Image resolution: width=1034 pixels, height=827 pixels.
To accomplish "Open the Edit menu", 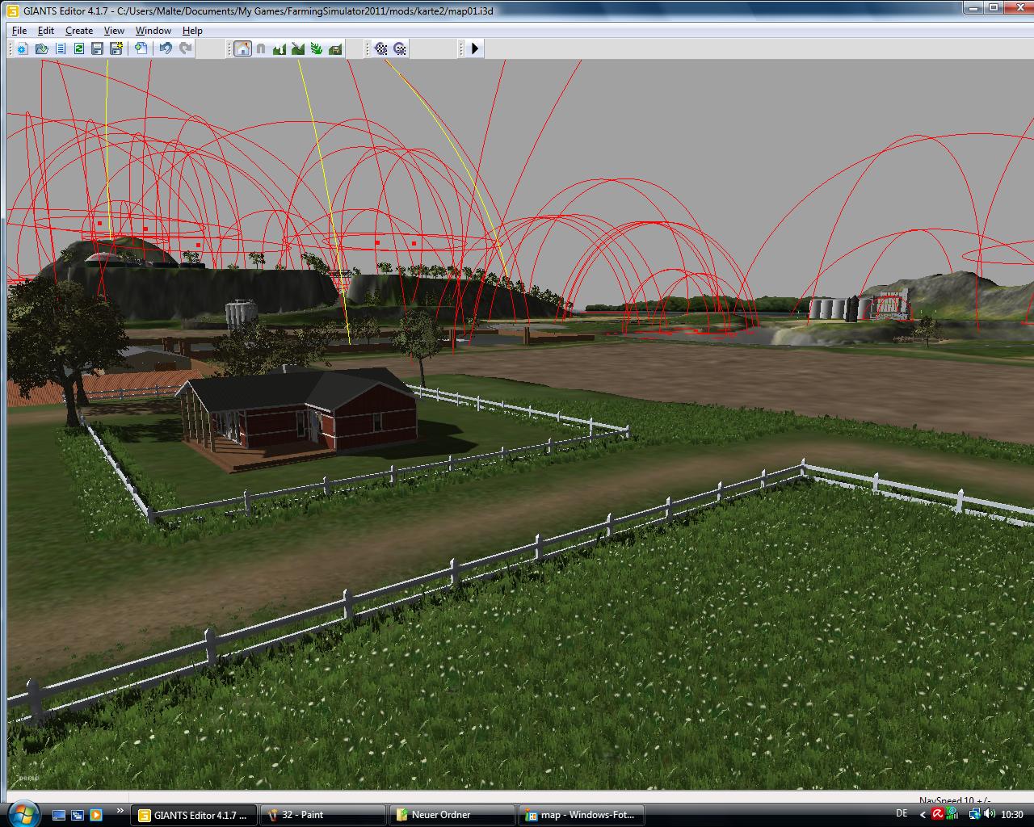I will (x=46, y=31).
